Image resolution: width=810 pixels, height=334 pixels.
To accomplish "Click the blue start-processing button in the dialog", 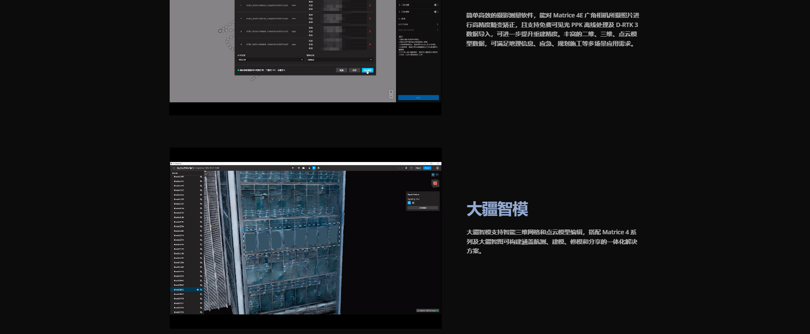I will pos(367,70).
